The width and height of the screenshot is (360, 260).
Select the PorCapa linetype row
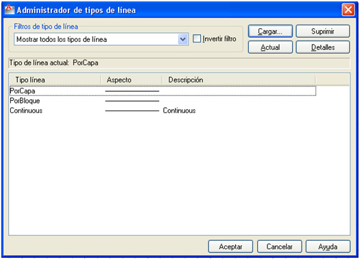pyautogui.click(x=163, y=91)
